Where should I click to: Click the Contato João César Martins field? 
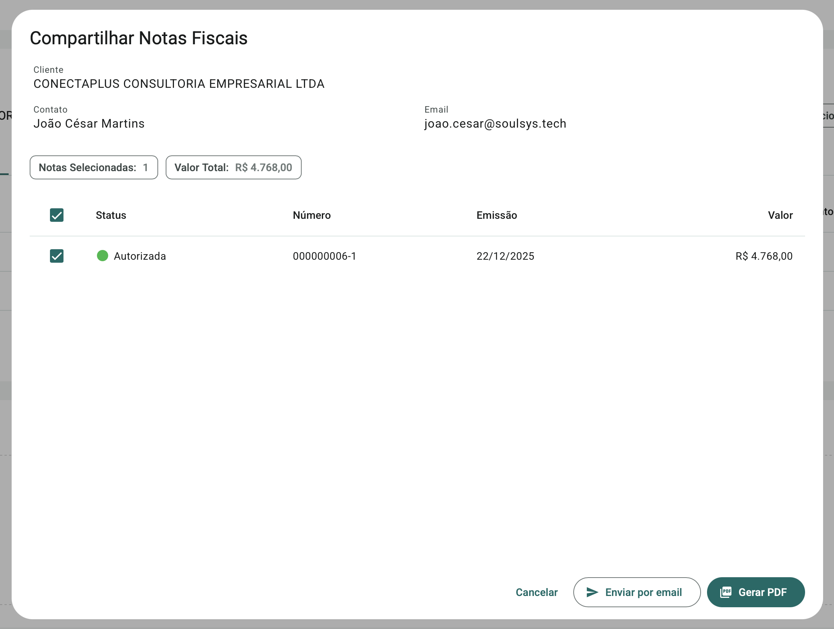[89, 123]
